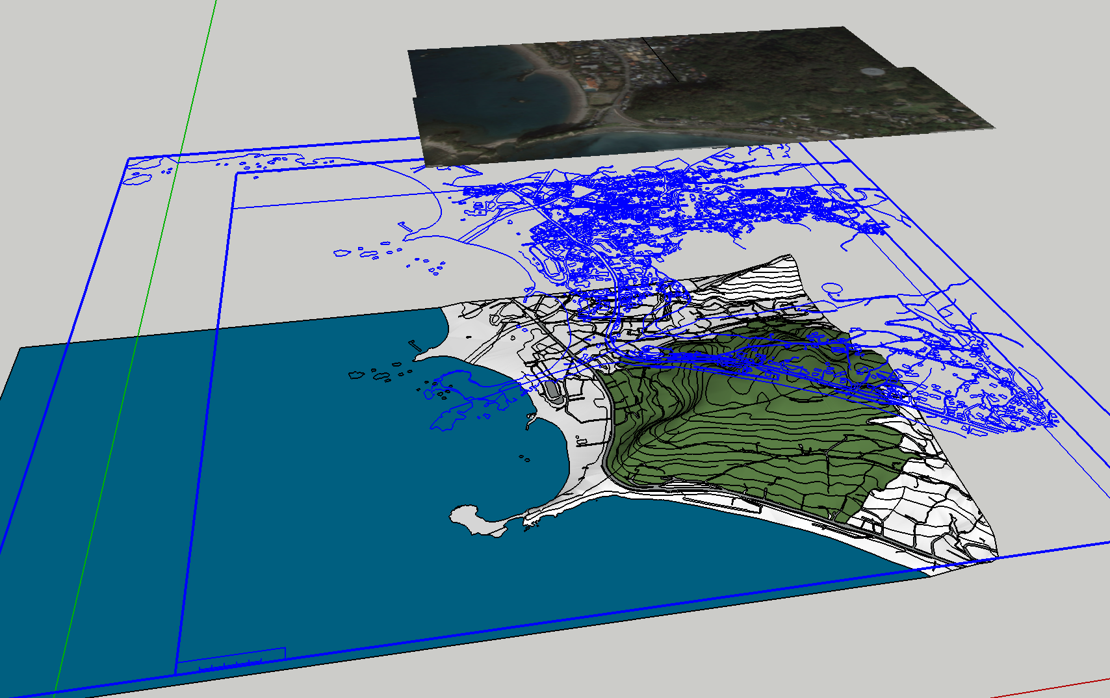Select the scale bar in the blue drawing frame

[x=231, y=660]
